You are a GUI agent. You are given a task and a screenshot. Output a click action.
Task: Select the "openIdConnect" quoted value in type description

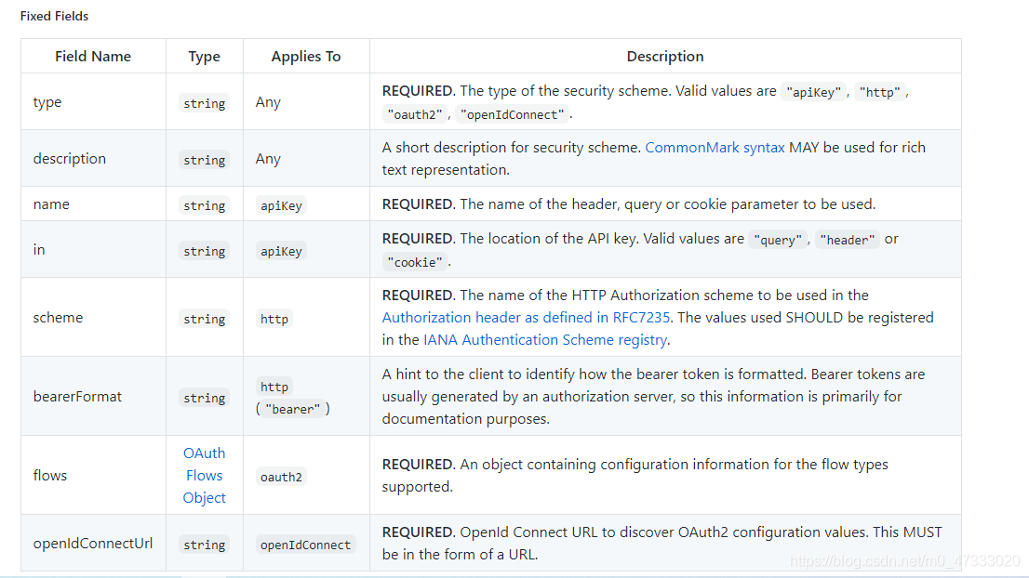513,114
